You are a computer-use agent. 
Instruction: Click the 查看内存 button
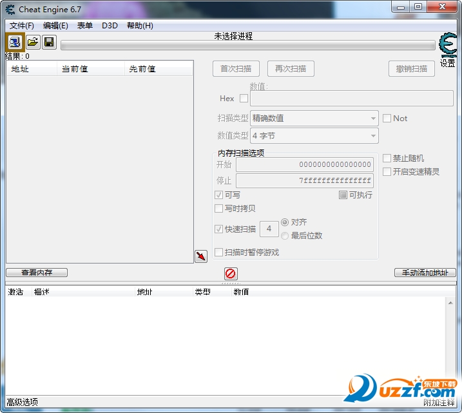click(x=37, y=273)
